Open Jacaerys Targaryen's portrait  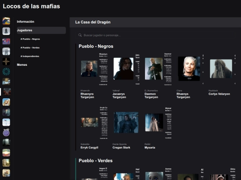point(124,68)
